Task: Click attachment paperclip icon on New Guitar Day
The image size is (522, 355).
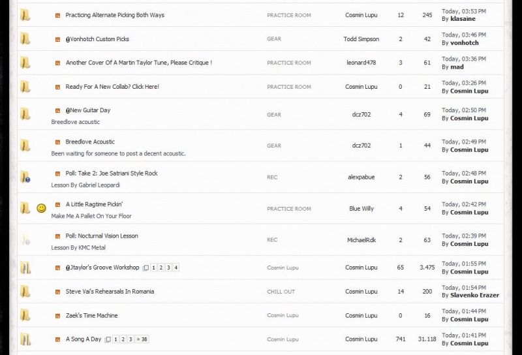Action: [68, 110]
